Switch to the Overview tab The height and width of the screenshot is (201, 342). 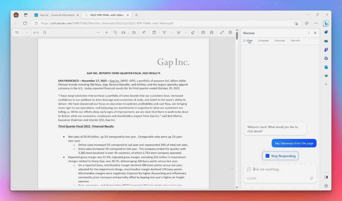pos(280,41)
